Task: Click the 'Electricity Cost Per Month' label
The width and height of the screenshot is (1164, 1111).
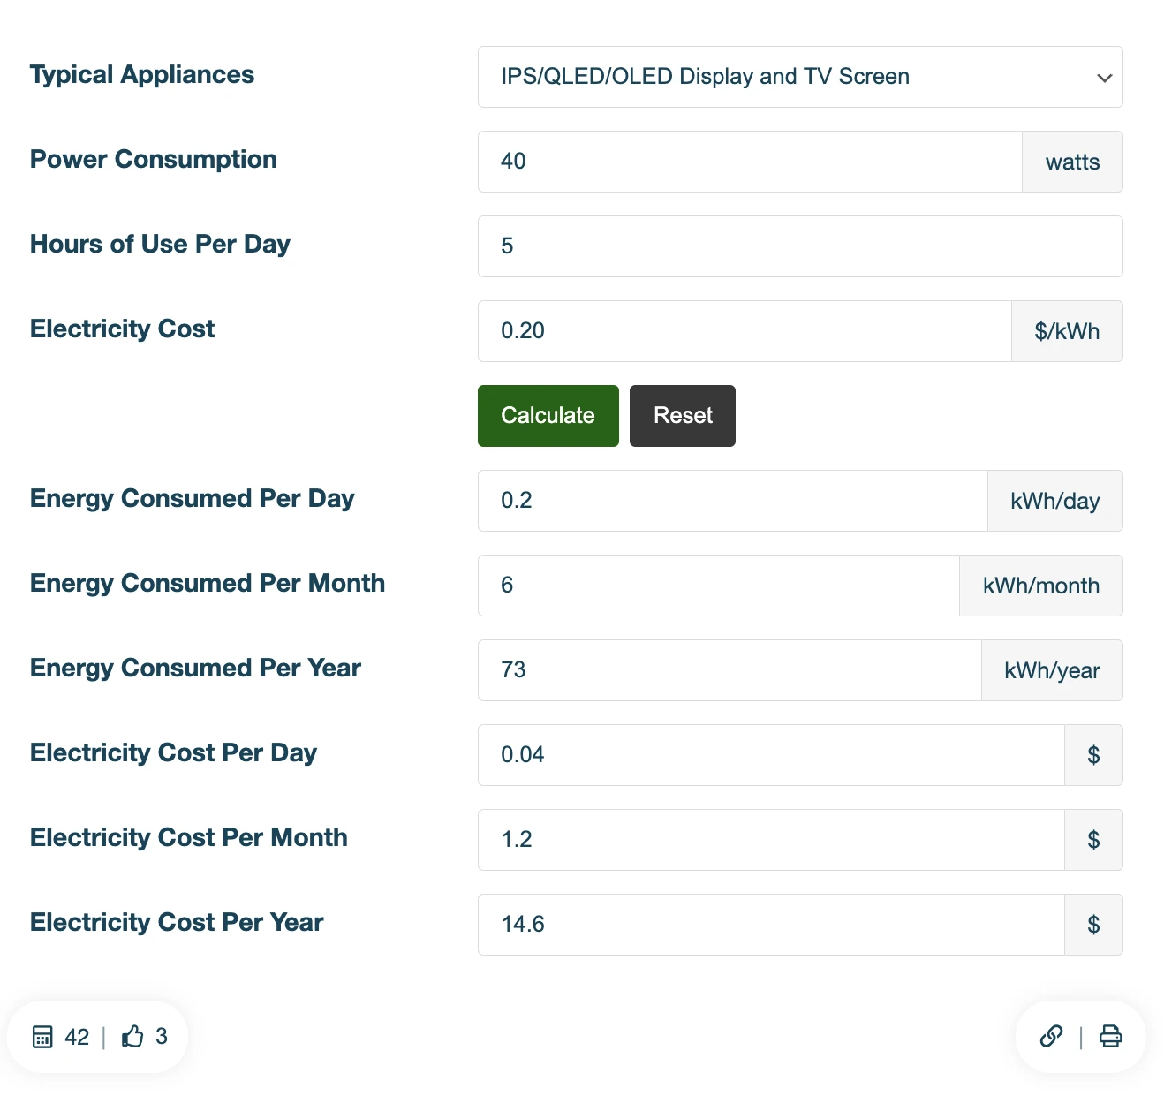Action: (x=189, y=837)
